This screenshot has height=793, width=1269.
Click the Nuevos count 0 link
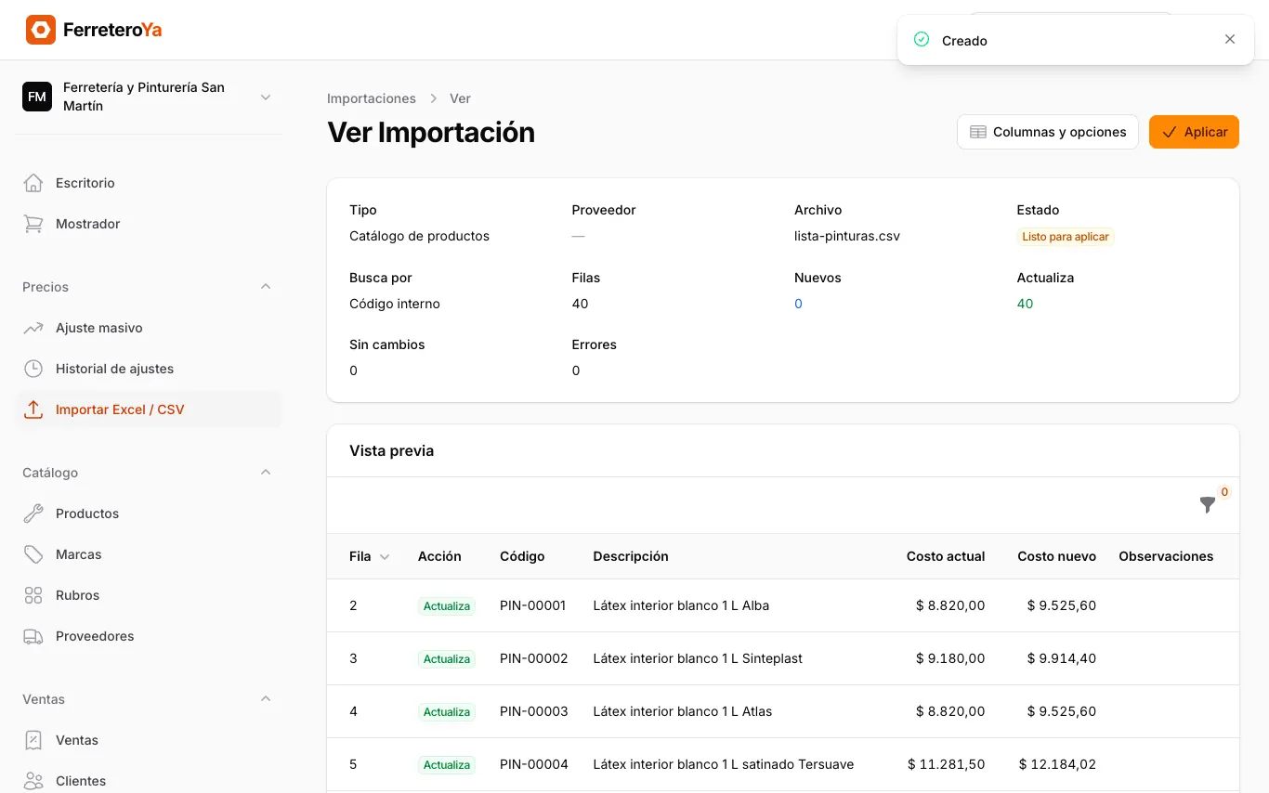point(798,304)
